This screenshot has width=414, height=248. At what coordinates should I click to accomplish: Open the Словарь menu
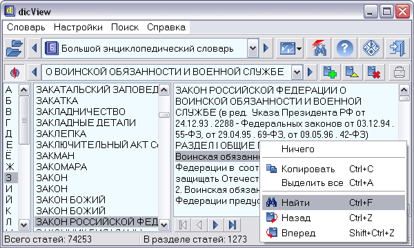pyautogui.click(x=26, y=27)
